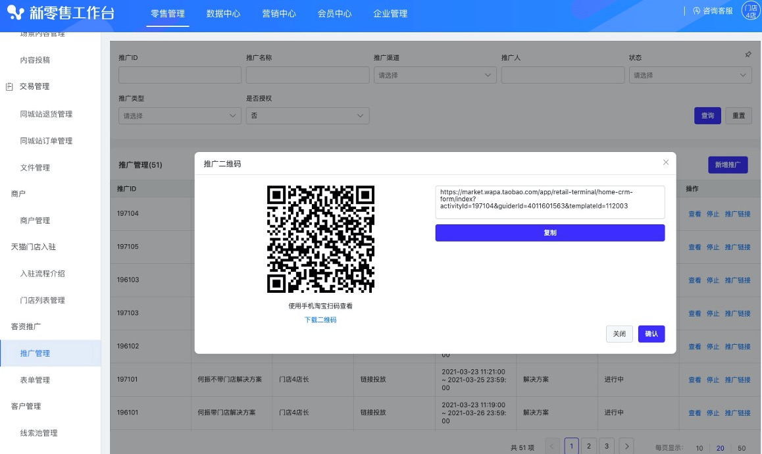Viewport: 762px width, 454px height.
Task: Click next page arrow
Action: pyautogui.click(x=627, y=446)
